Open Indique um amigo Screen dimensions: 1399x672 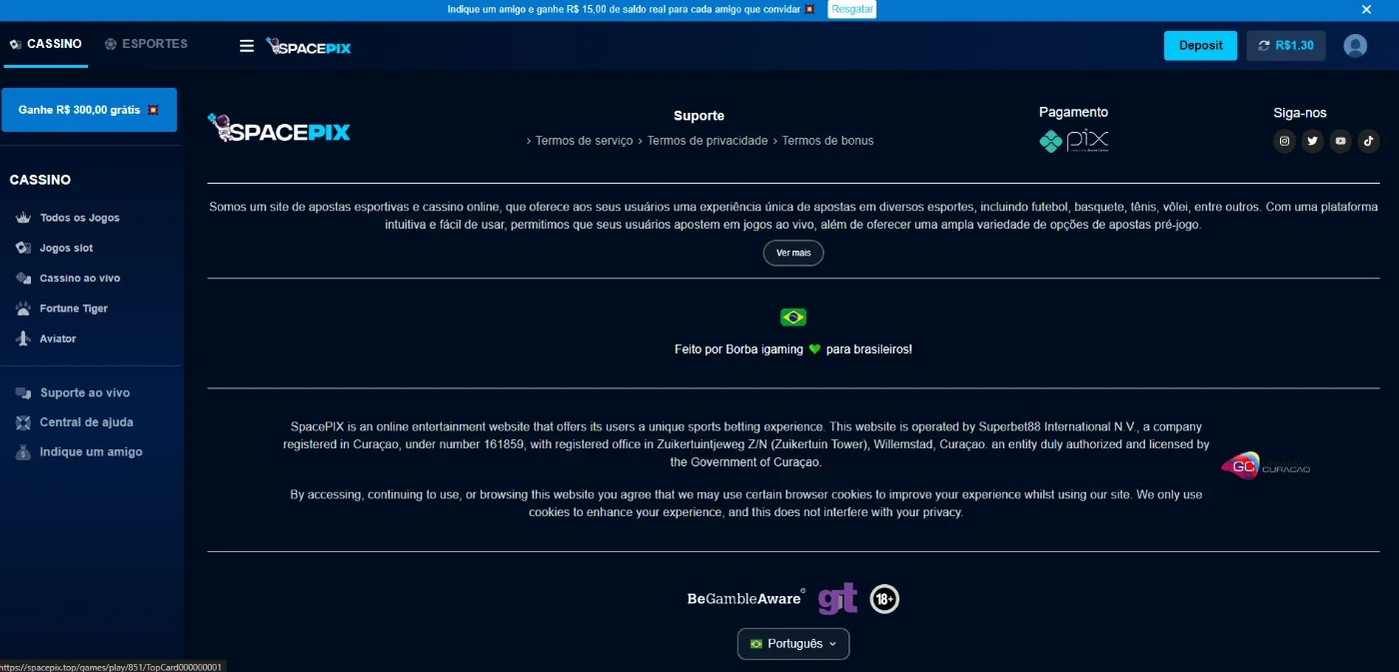91,452
